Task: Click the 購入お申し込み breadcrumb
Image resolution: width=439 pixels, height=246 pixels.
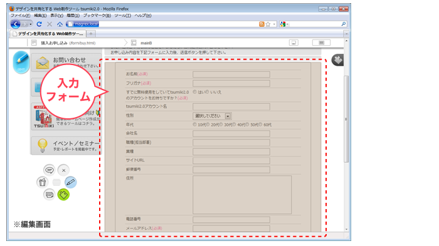Action: coord(68,43)
